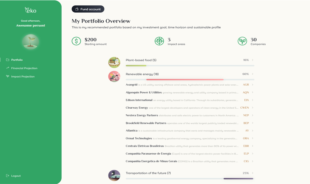The width and height of the screenshot is (310, 184).
Task: Click the 16% allocation value
Action: 246,60
